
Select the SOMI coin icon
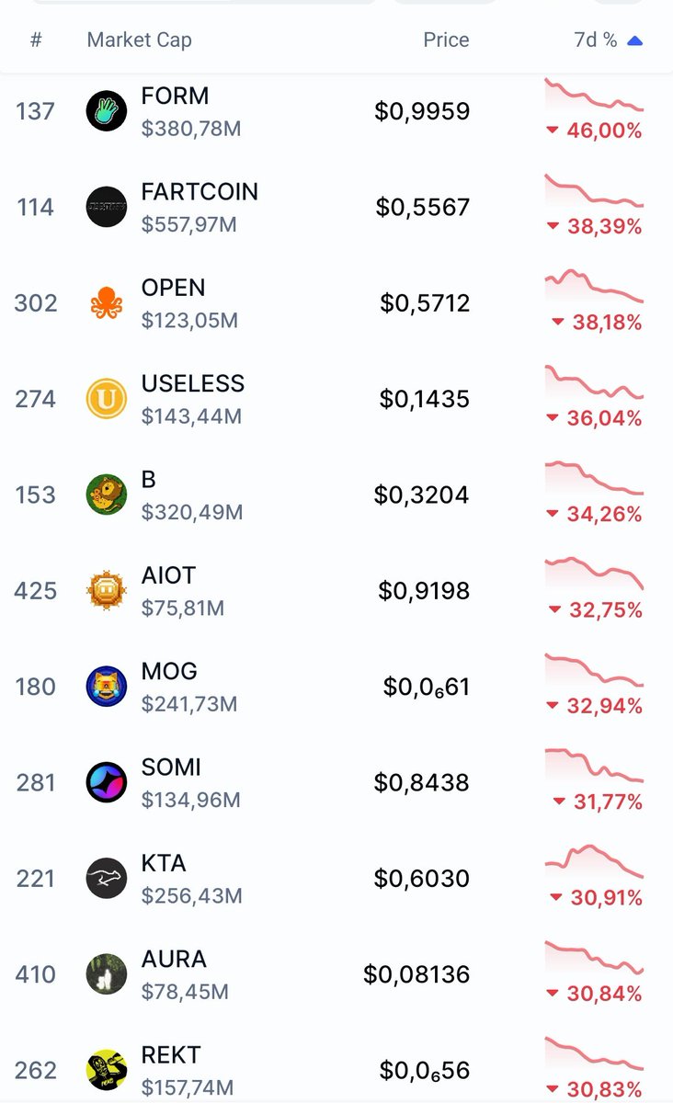click(106, 782)
